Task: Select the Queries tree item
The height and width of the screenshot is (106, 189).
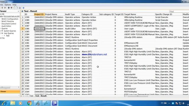Action: (4, 29)
